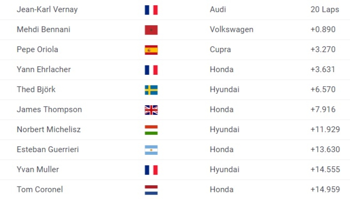Viewport: 350px width, 199px height.
Task: Click the Cupra team label
Action: [220, 50]
